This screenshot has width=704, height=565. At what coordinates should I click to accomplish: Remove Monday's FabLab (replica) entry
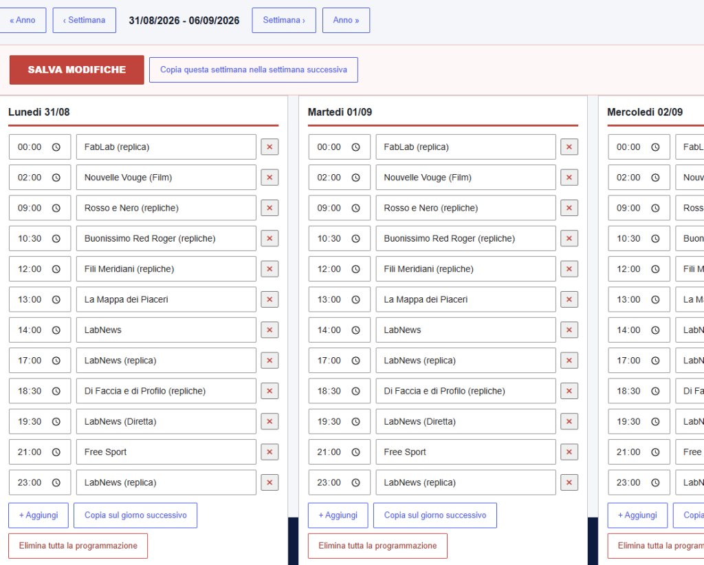pyautogui.click(x=269, y=147)
